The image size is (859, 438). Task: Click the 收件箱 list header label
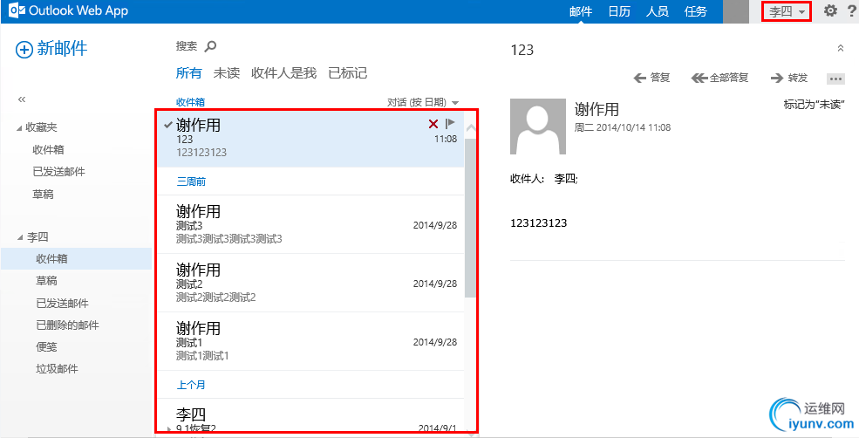coord(190,102)
